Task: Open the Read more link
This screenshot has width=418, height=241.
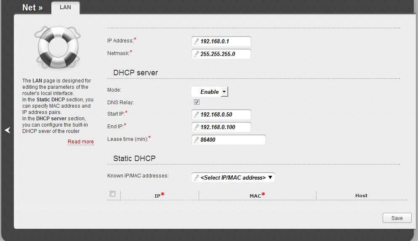Action: [x=80, y=142]
